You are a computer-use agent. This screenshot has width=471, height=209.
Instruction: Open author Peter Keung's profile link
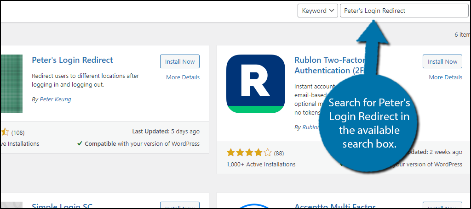click(55, 99)
